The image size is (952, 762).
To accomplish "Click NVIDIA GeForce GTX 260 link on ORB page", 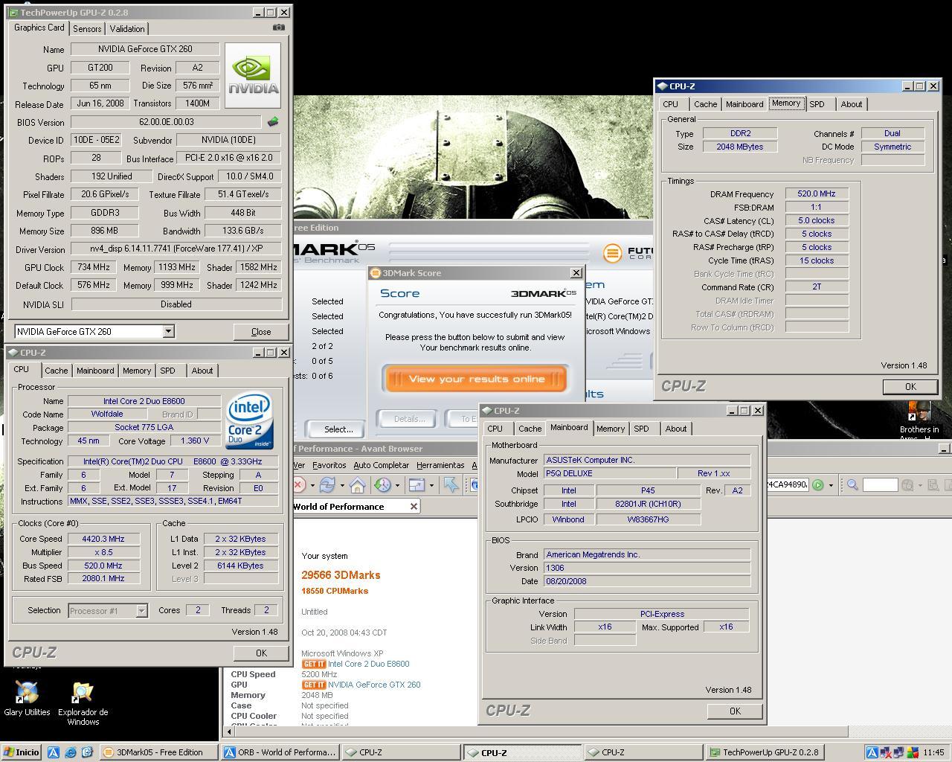I will point(374,685).
